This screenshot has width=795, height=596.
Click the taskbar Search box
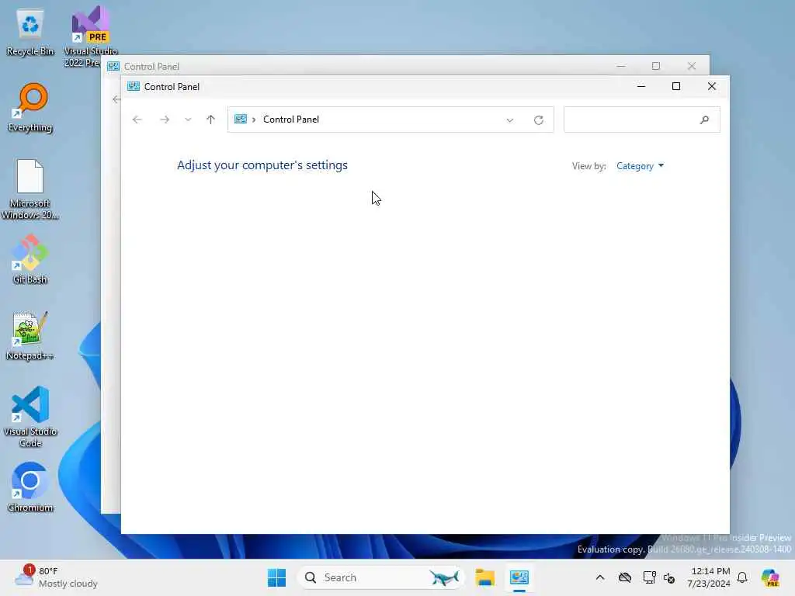coord(380,577)
